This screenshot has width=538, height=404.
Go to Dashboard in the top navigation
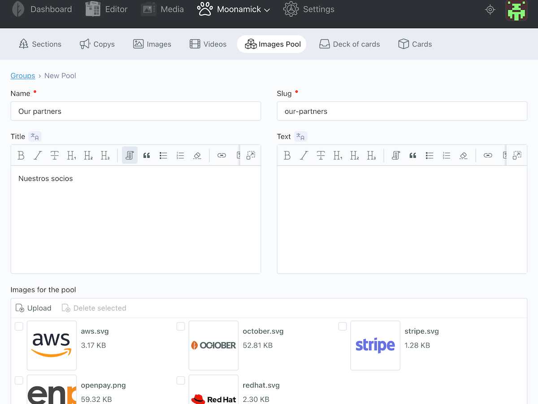coord(42,9)
